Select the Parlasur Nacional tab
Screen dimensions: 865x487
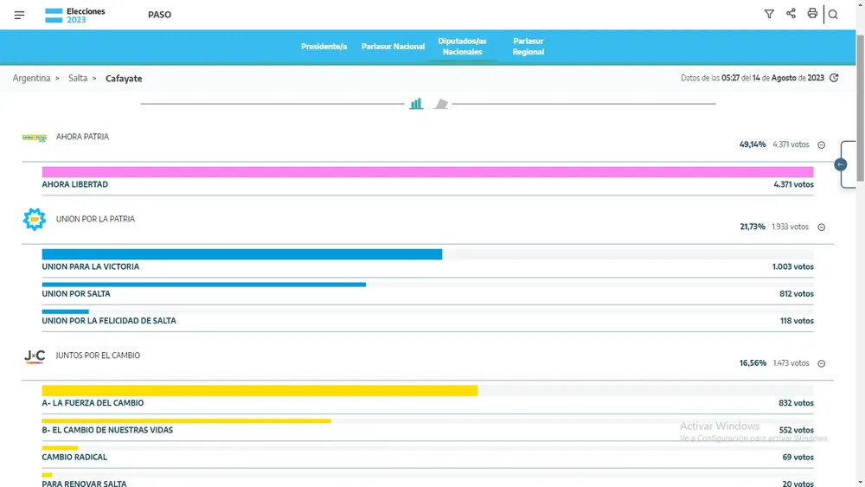(x=393, y=47)
